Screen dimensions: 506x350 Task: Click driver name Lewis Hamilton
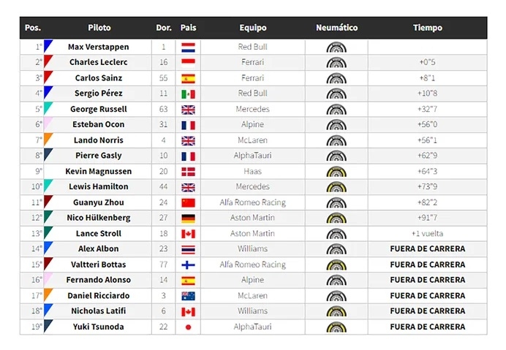pos(99,187)
